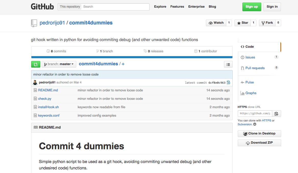Viewport: 298px width, 173px height.
Task: Star the commit4dummies repository
Action: [242, 23]
